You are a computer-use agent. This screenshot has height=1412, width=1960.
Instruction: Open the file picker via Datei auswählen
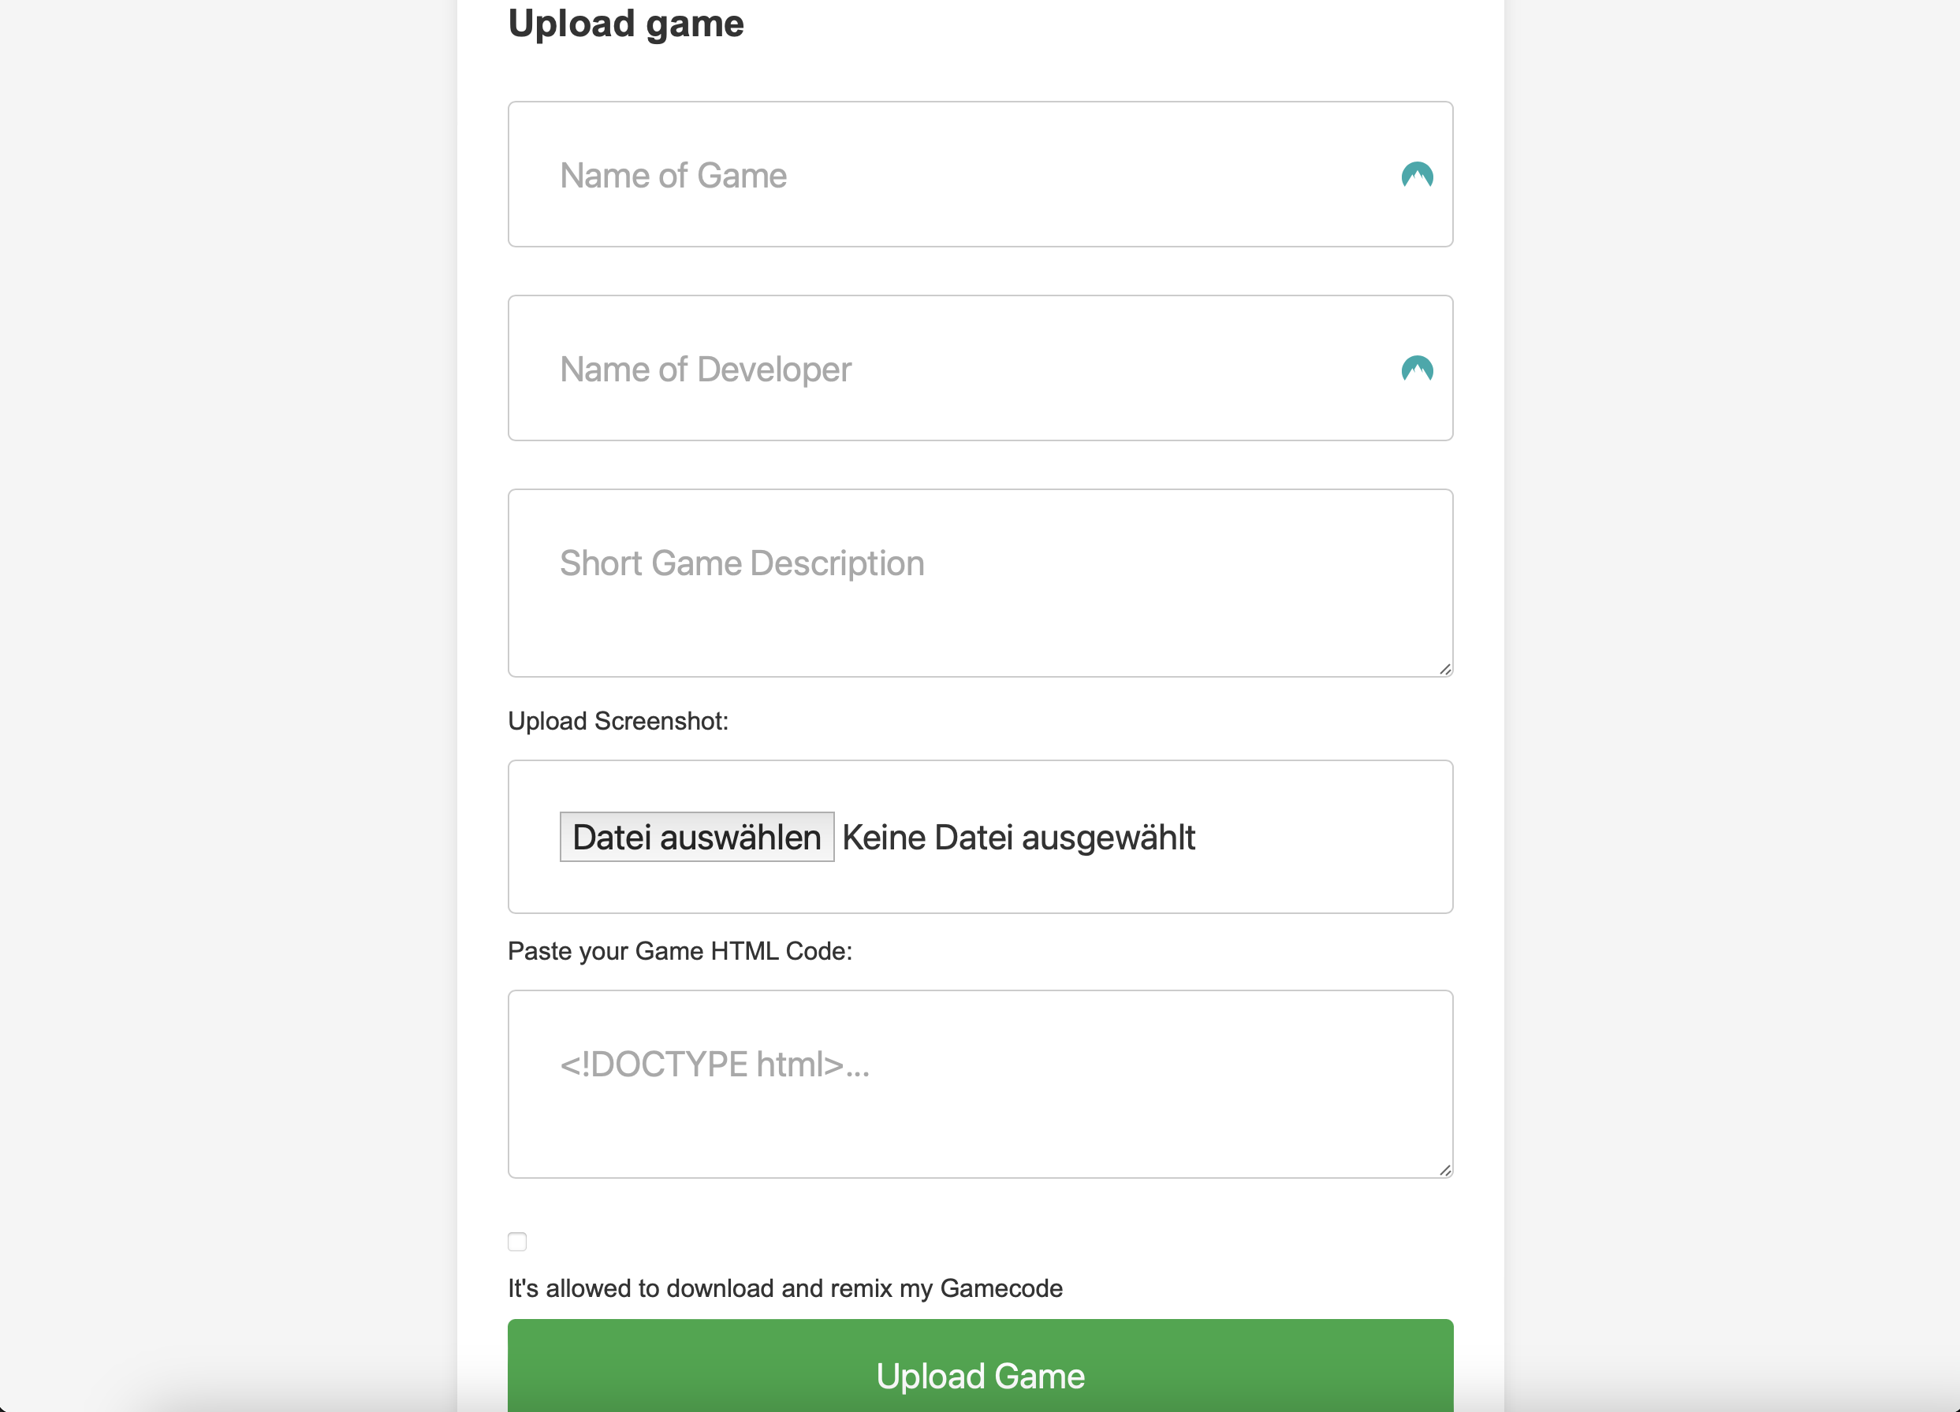click(696, 836)
